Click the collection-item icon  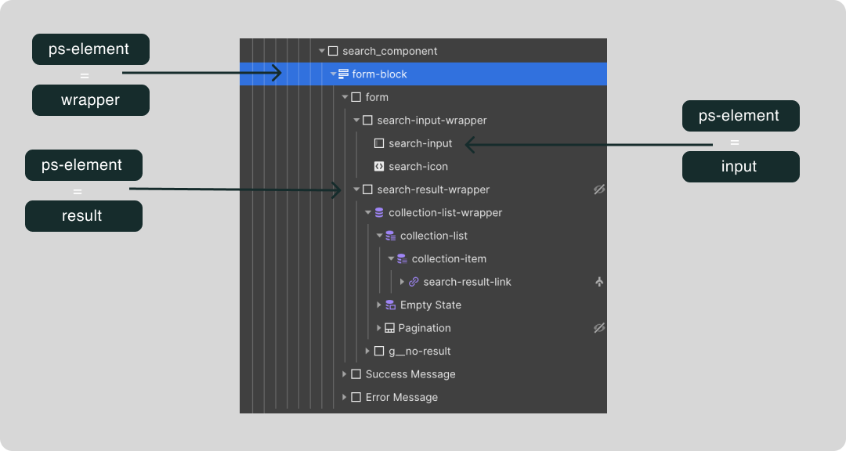point(400,258)
